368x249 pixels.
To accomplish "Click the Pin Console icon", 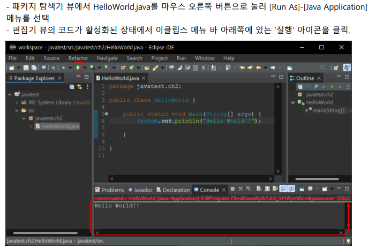I will tap(302, 189).
